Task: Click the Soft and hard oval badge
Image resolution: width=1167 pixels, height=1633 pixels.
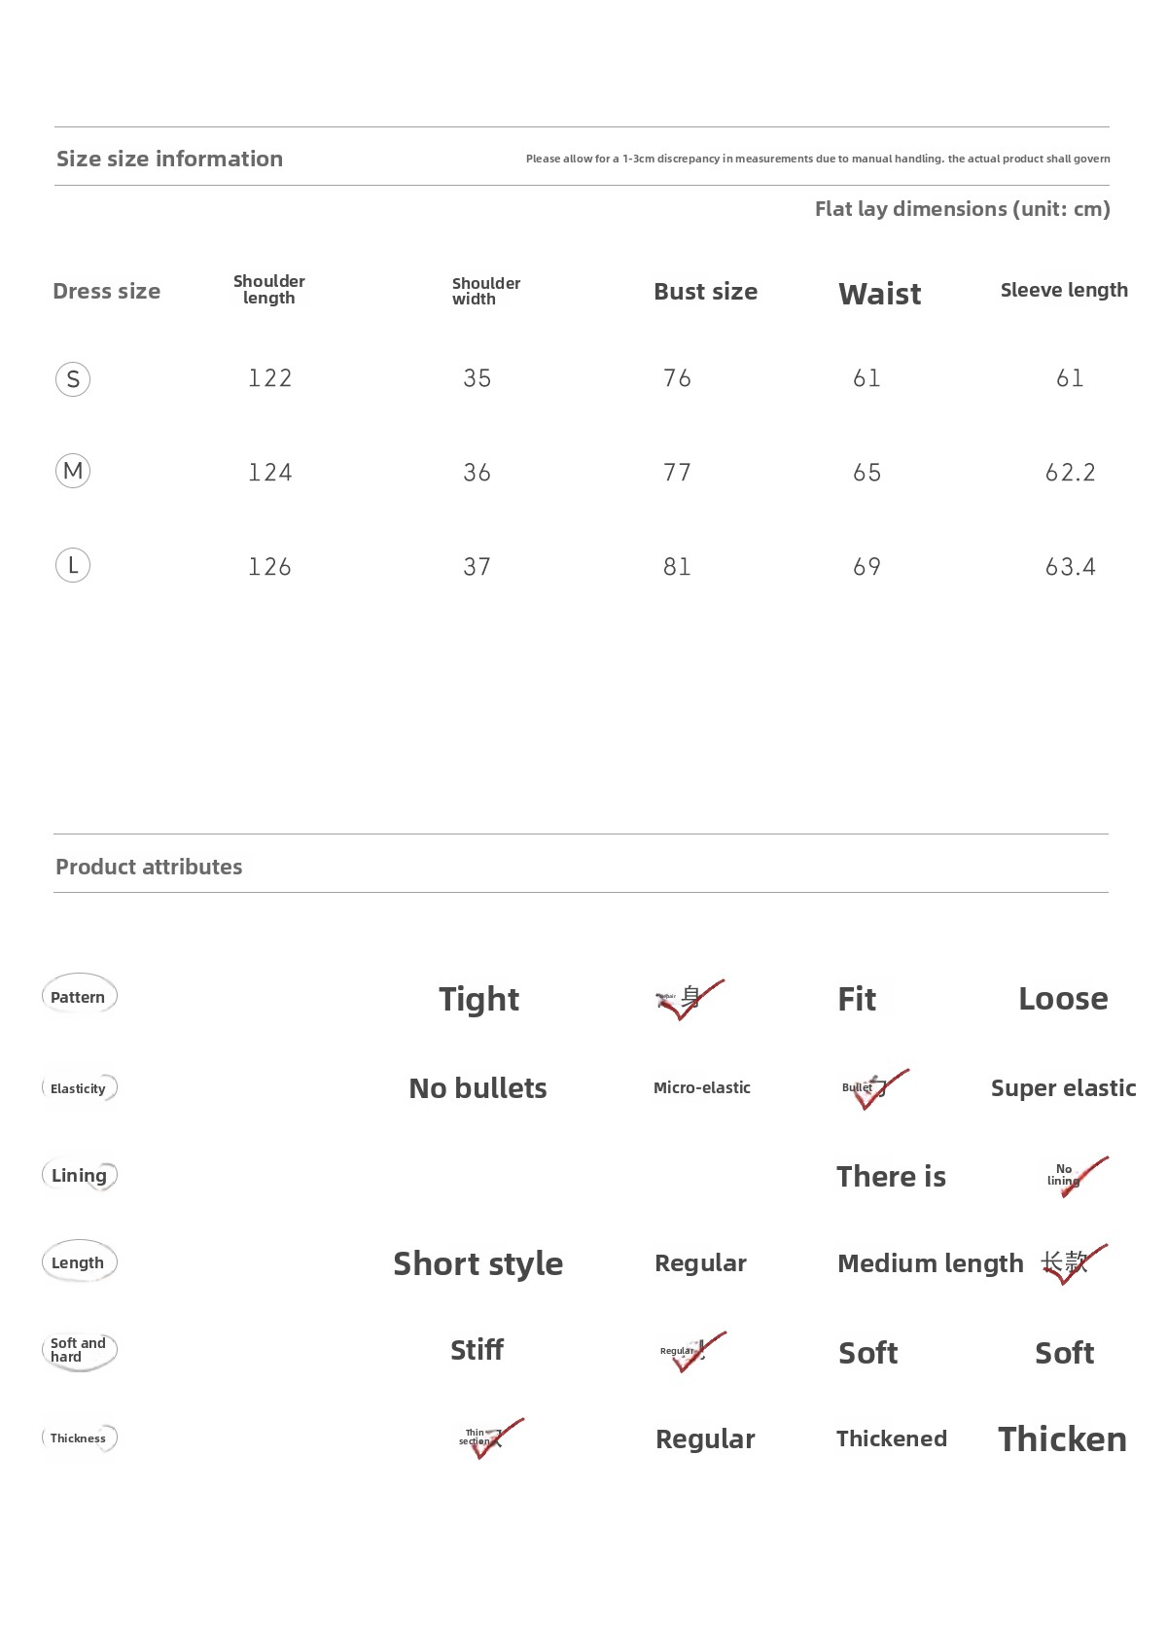Action: [79, 1350]
